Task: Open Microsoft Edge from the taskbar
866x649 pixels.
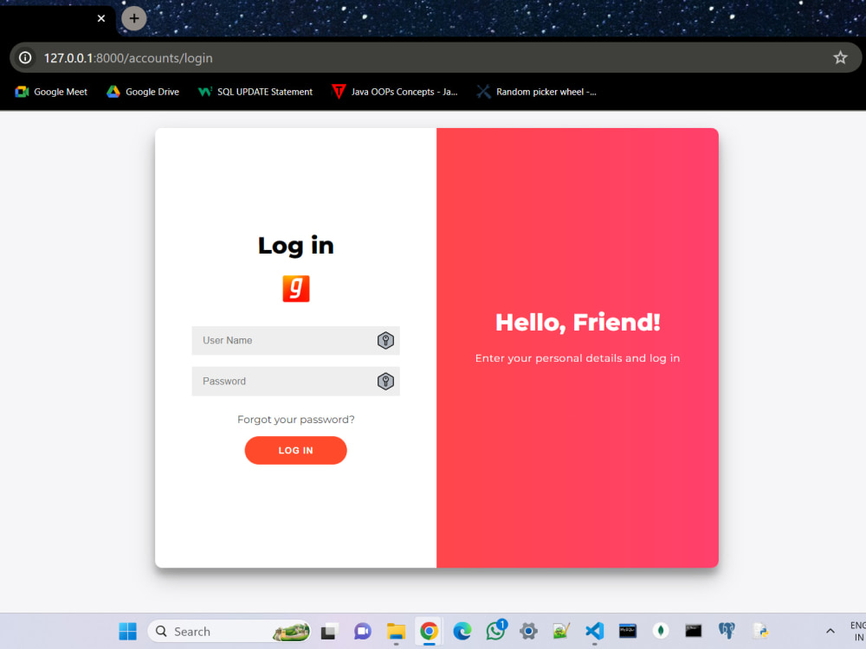Action: tap(462, 631)
